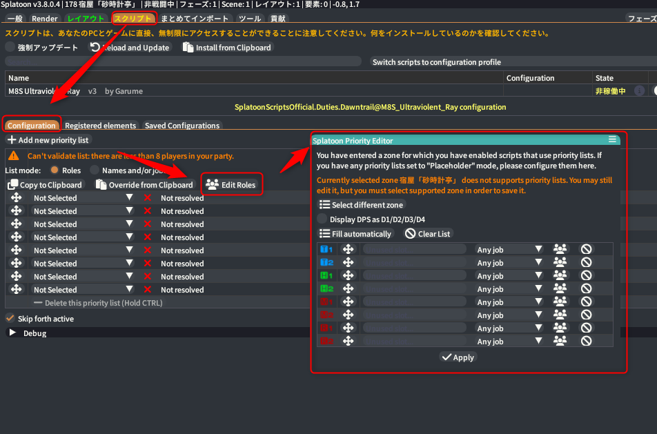Clear the R1 slot with its ban icon

[x=586, y=328]
